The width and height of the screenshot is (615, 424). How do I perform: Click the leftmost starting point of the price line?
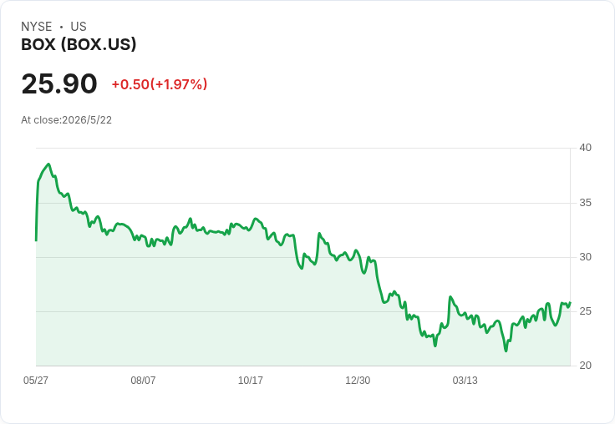[36, 240]
